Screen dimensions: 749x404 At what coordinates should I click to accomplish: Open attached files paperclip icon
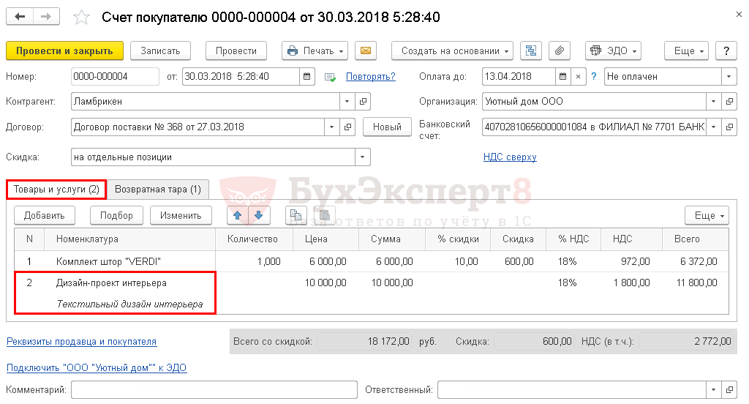pos(559,50)
